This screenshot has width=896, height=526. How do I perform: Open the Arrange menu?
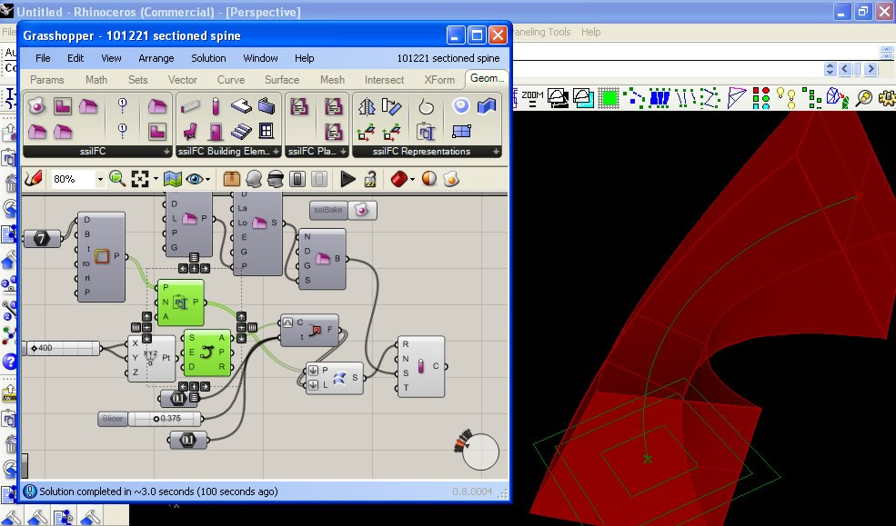click(x=156, y=58)
